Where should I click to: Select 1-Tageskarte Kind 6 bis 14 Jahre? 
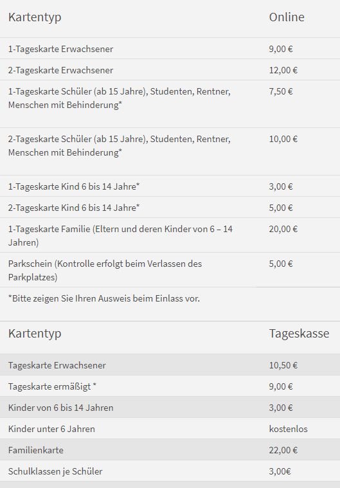(74, 186)
